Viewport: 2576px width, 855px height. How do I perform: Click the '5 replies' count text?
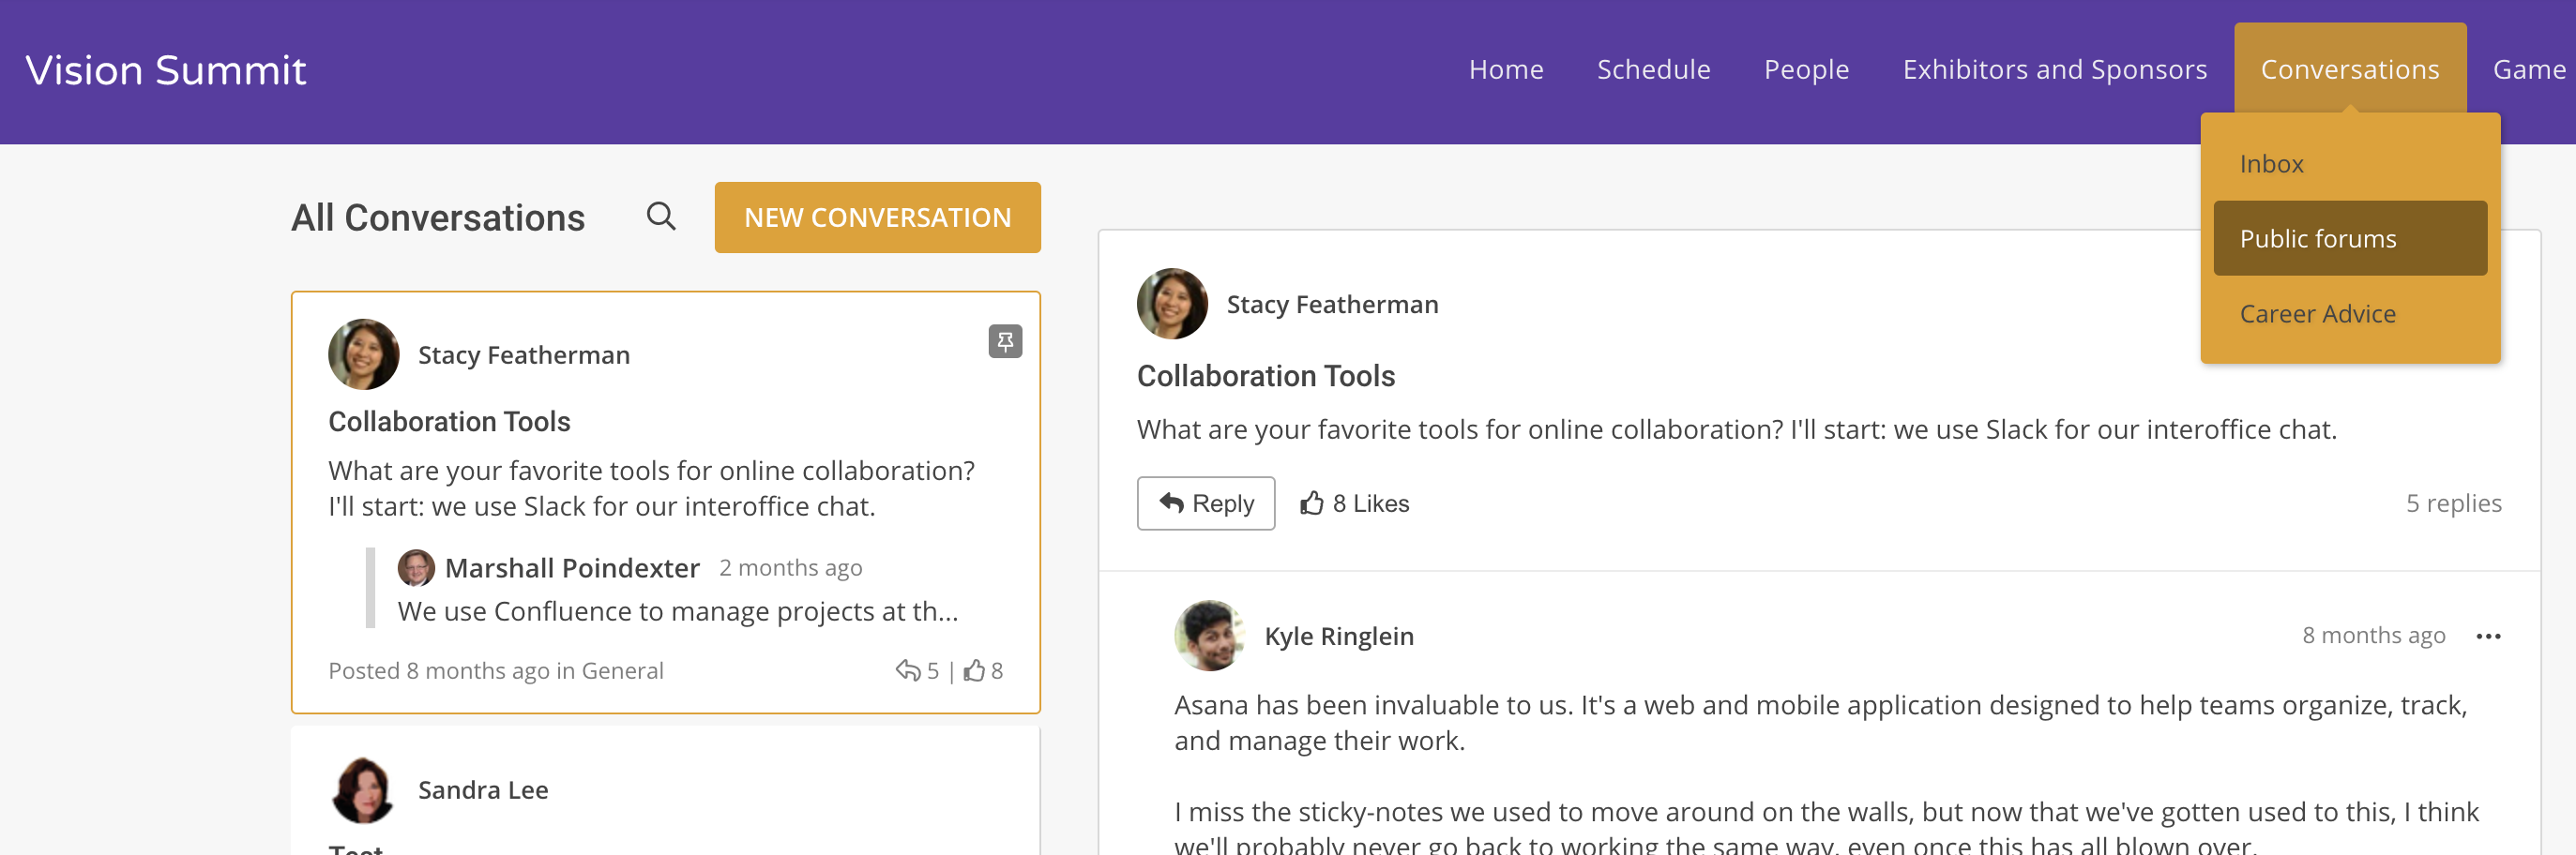2453,503
